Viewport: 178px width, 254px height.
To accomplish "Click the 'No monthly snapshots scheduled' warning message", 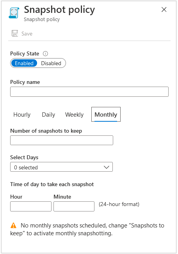I will coord(87,229).
